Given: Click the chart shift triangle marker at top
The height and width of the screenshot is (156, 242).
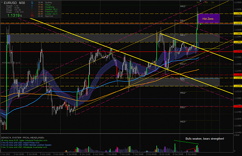Looking at the screenshot, I should (200, 1).
